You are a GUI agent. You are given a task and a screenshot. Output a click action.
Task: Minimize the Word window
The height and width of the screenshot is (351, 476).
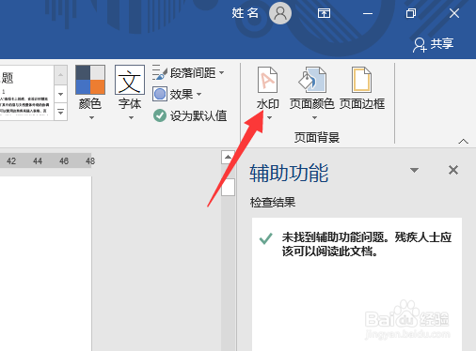coord(368,13)
